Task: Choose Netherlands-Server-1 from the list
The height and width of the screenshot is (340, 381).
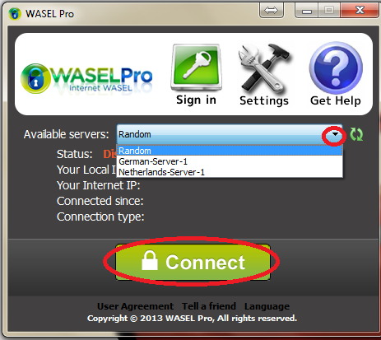Action: click(x=230, y=172)
